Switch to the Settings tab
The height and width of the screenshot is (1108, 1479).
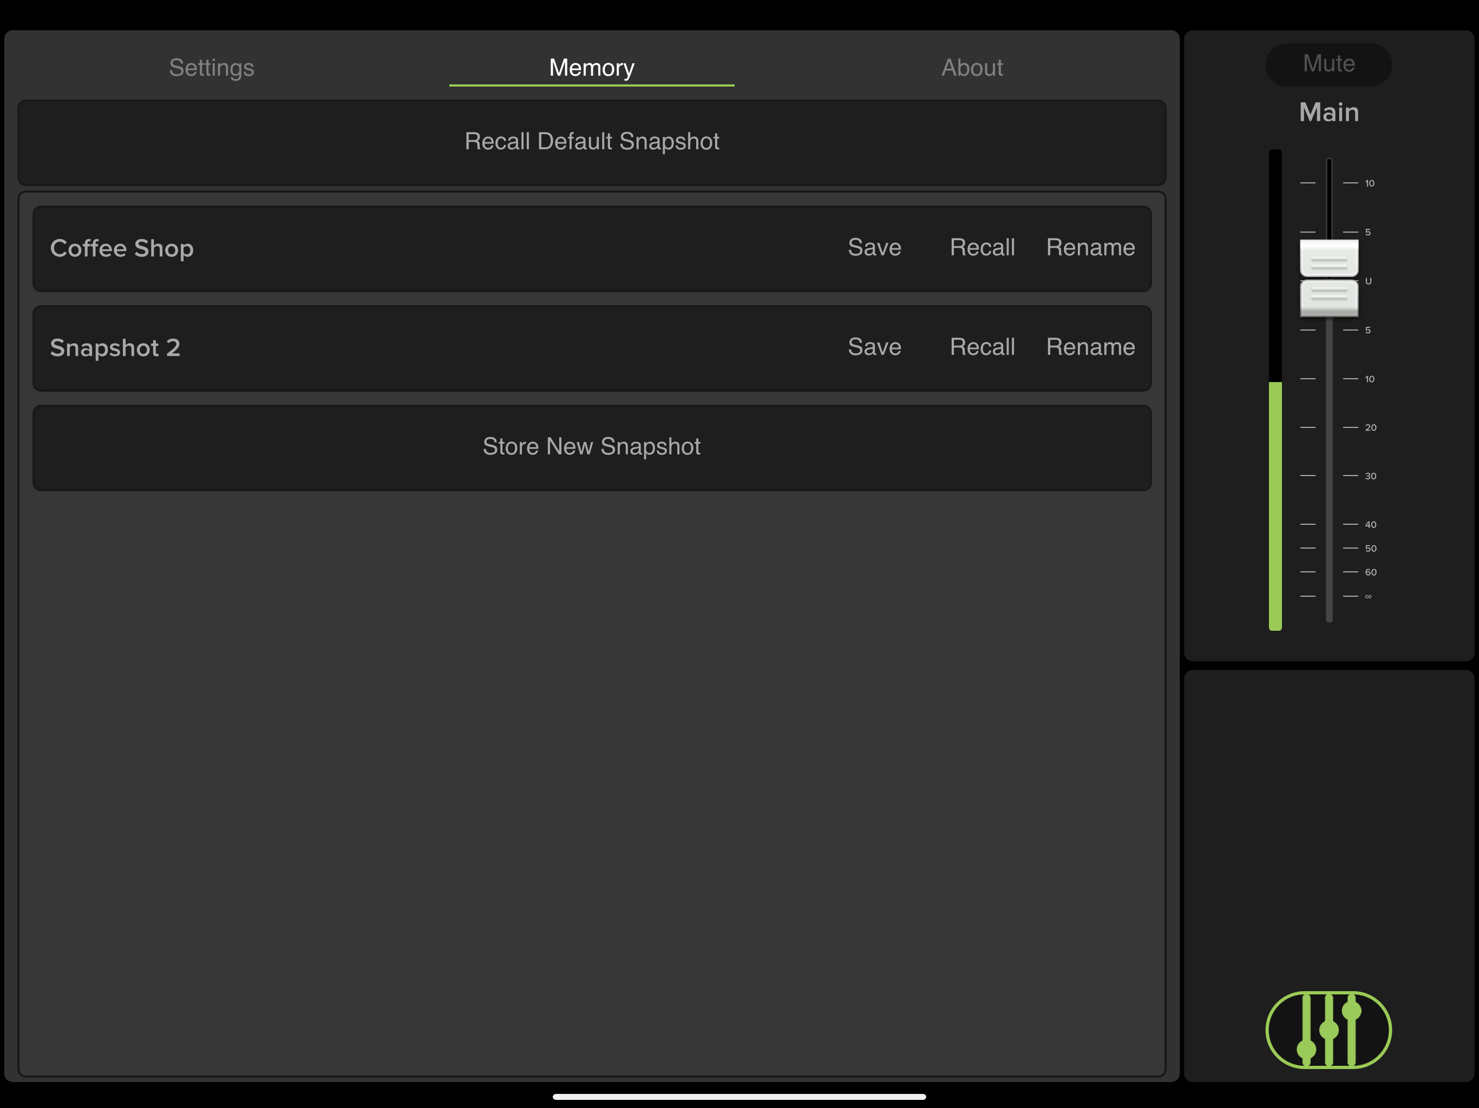[x=211, y=68]
